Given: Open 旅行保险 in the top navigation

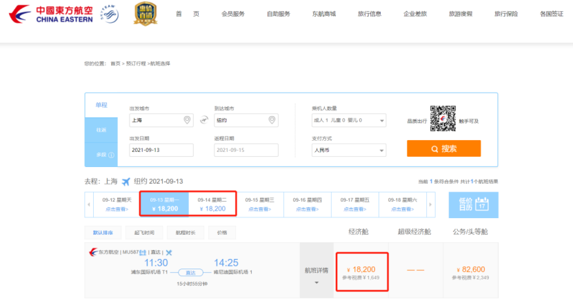Looking at the screenshot, I should click(505, 14).
